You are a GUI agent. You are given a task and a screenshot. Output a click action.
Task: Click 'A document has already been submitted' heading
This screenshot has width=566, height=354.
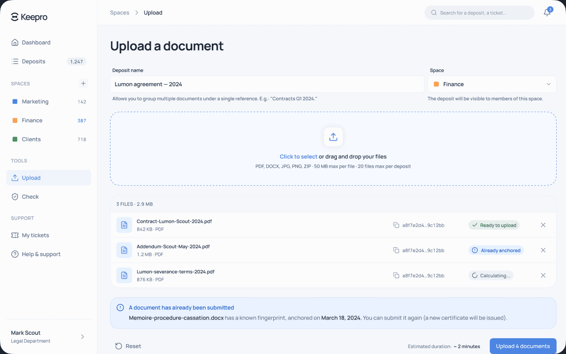point(181,308)
